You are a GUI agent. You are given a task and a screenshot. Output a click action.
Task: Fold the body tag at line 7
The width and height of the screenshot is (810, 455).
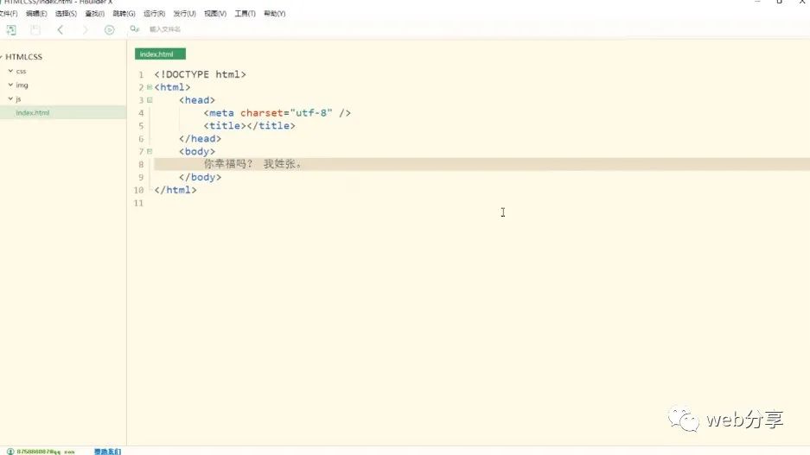coord(150,151)
